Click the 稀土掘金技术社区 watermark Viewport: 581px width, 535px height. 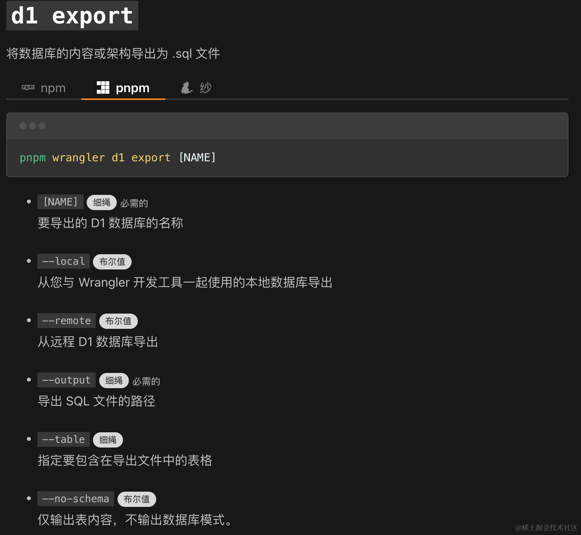point(546,528)
